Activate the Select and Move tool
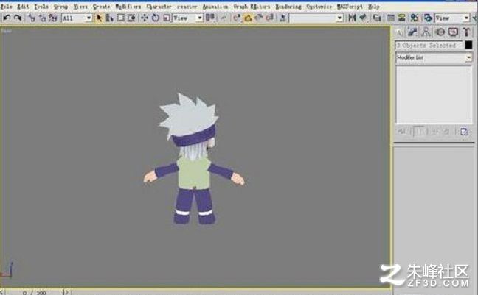This screenshot has width=478, height=295. (x=145, y=18)
